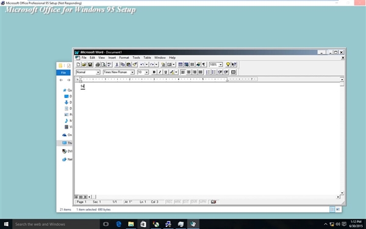Open the Insert menu
The width and height of the screenshot is (366, 229).
tap(112, 58)
